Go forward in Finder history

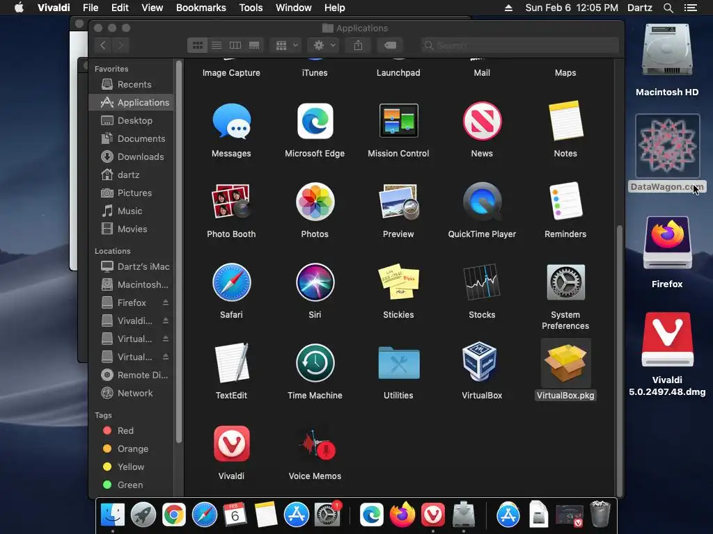point(120,45)
